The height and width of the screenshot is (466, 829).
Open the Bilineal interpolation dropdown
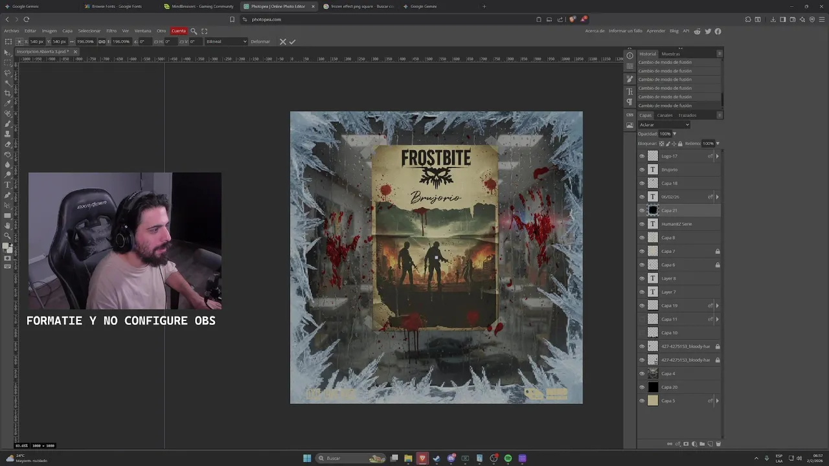point(226,41)
